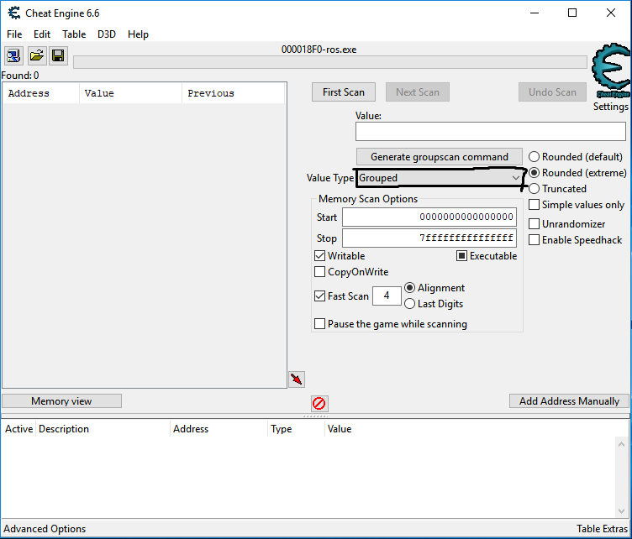This screenshot has width=632, height=539.
Task: Open the D3D menu
Action: [107, 34]
